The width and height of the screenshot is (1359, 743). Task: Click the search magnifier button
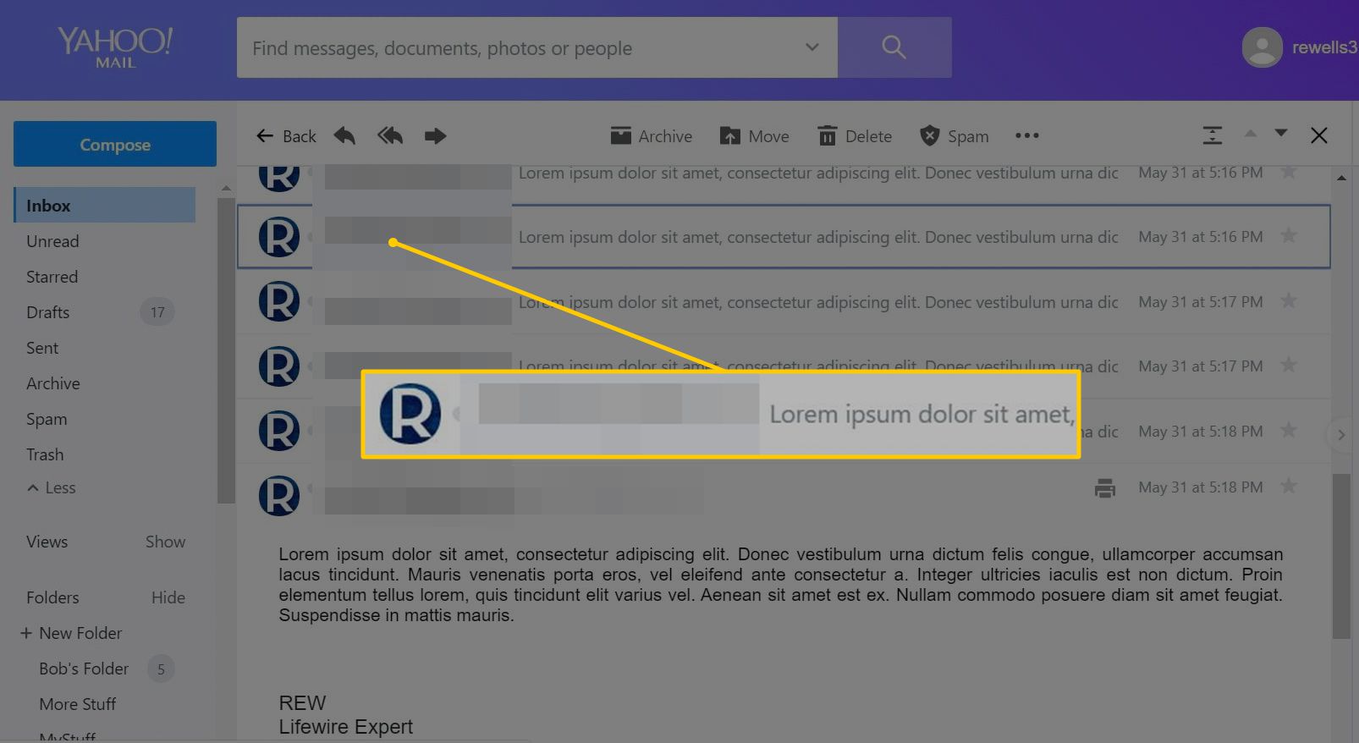(x=894, y=47)
